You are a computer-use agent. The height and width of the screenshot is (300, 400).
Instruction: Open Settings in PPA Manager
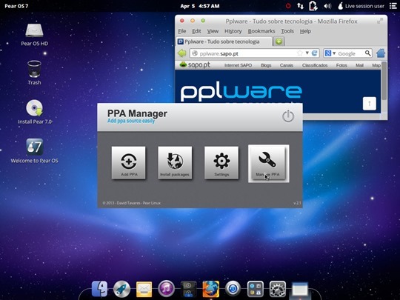(221, 162)
